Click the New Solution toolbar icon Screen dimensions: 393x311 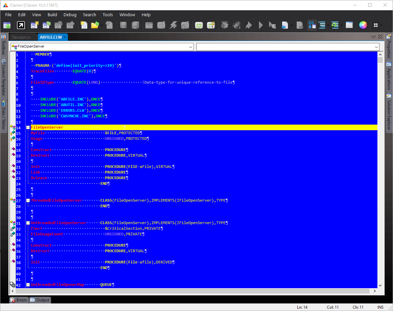coord(35,25)
